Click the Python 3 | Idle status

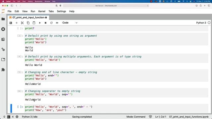pyautogui.click(x=29, y=117)
